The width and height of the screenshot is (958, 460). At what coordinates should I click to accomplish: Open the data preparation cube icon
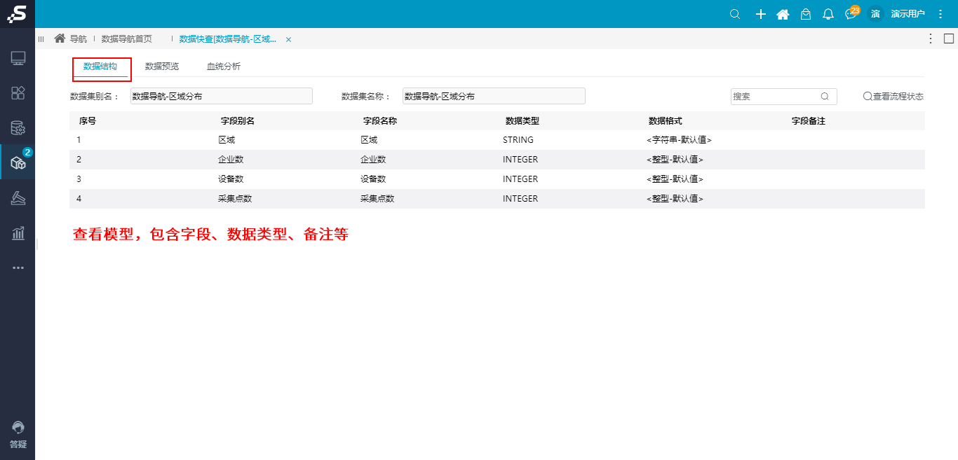tap(18, 163)
